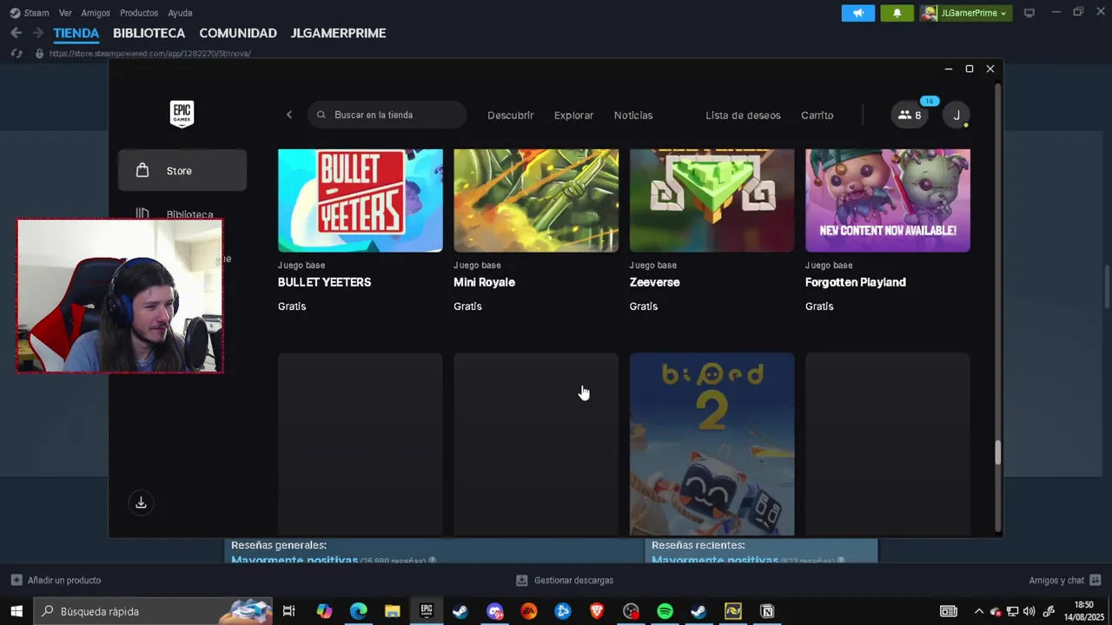Open File Explorer from the taskbar
The height and width of the screenshot is (625, 1112).
pos(392,611)
